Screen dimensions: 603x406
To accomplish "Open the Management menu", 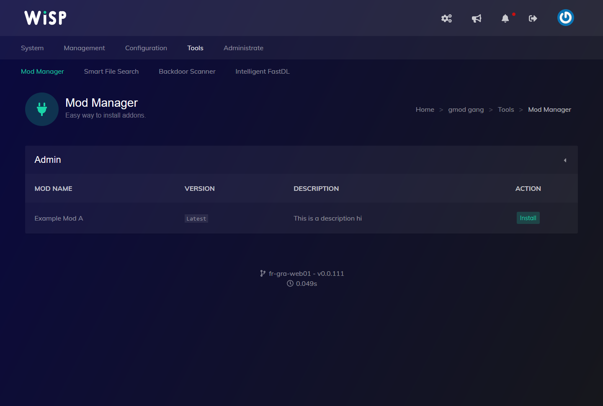I will click(x=84, y=48).
